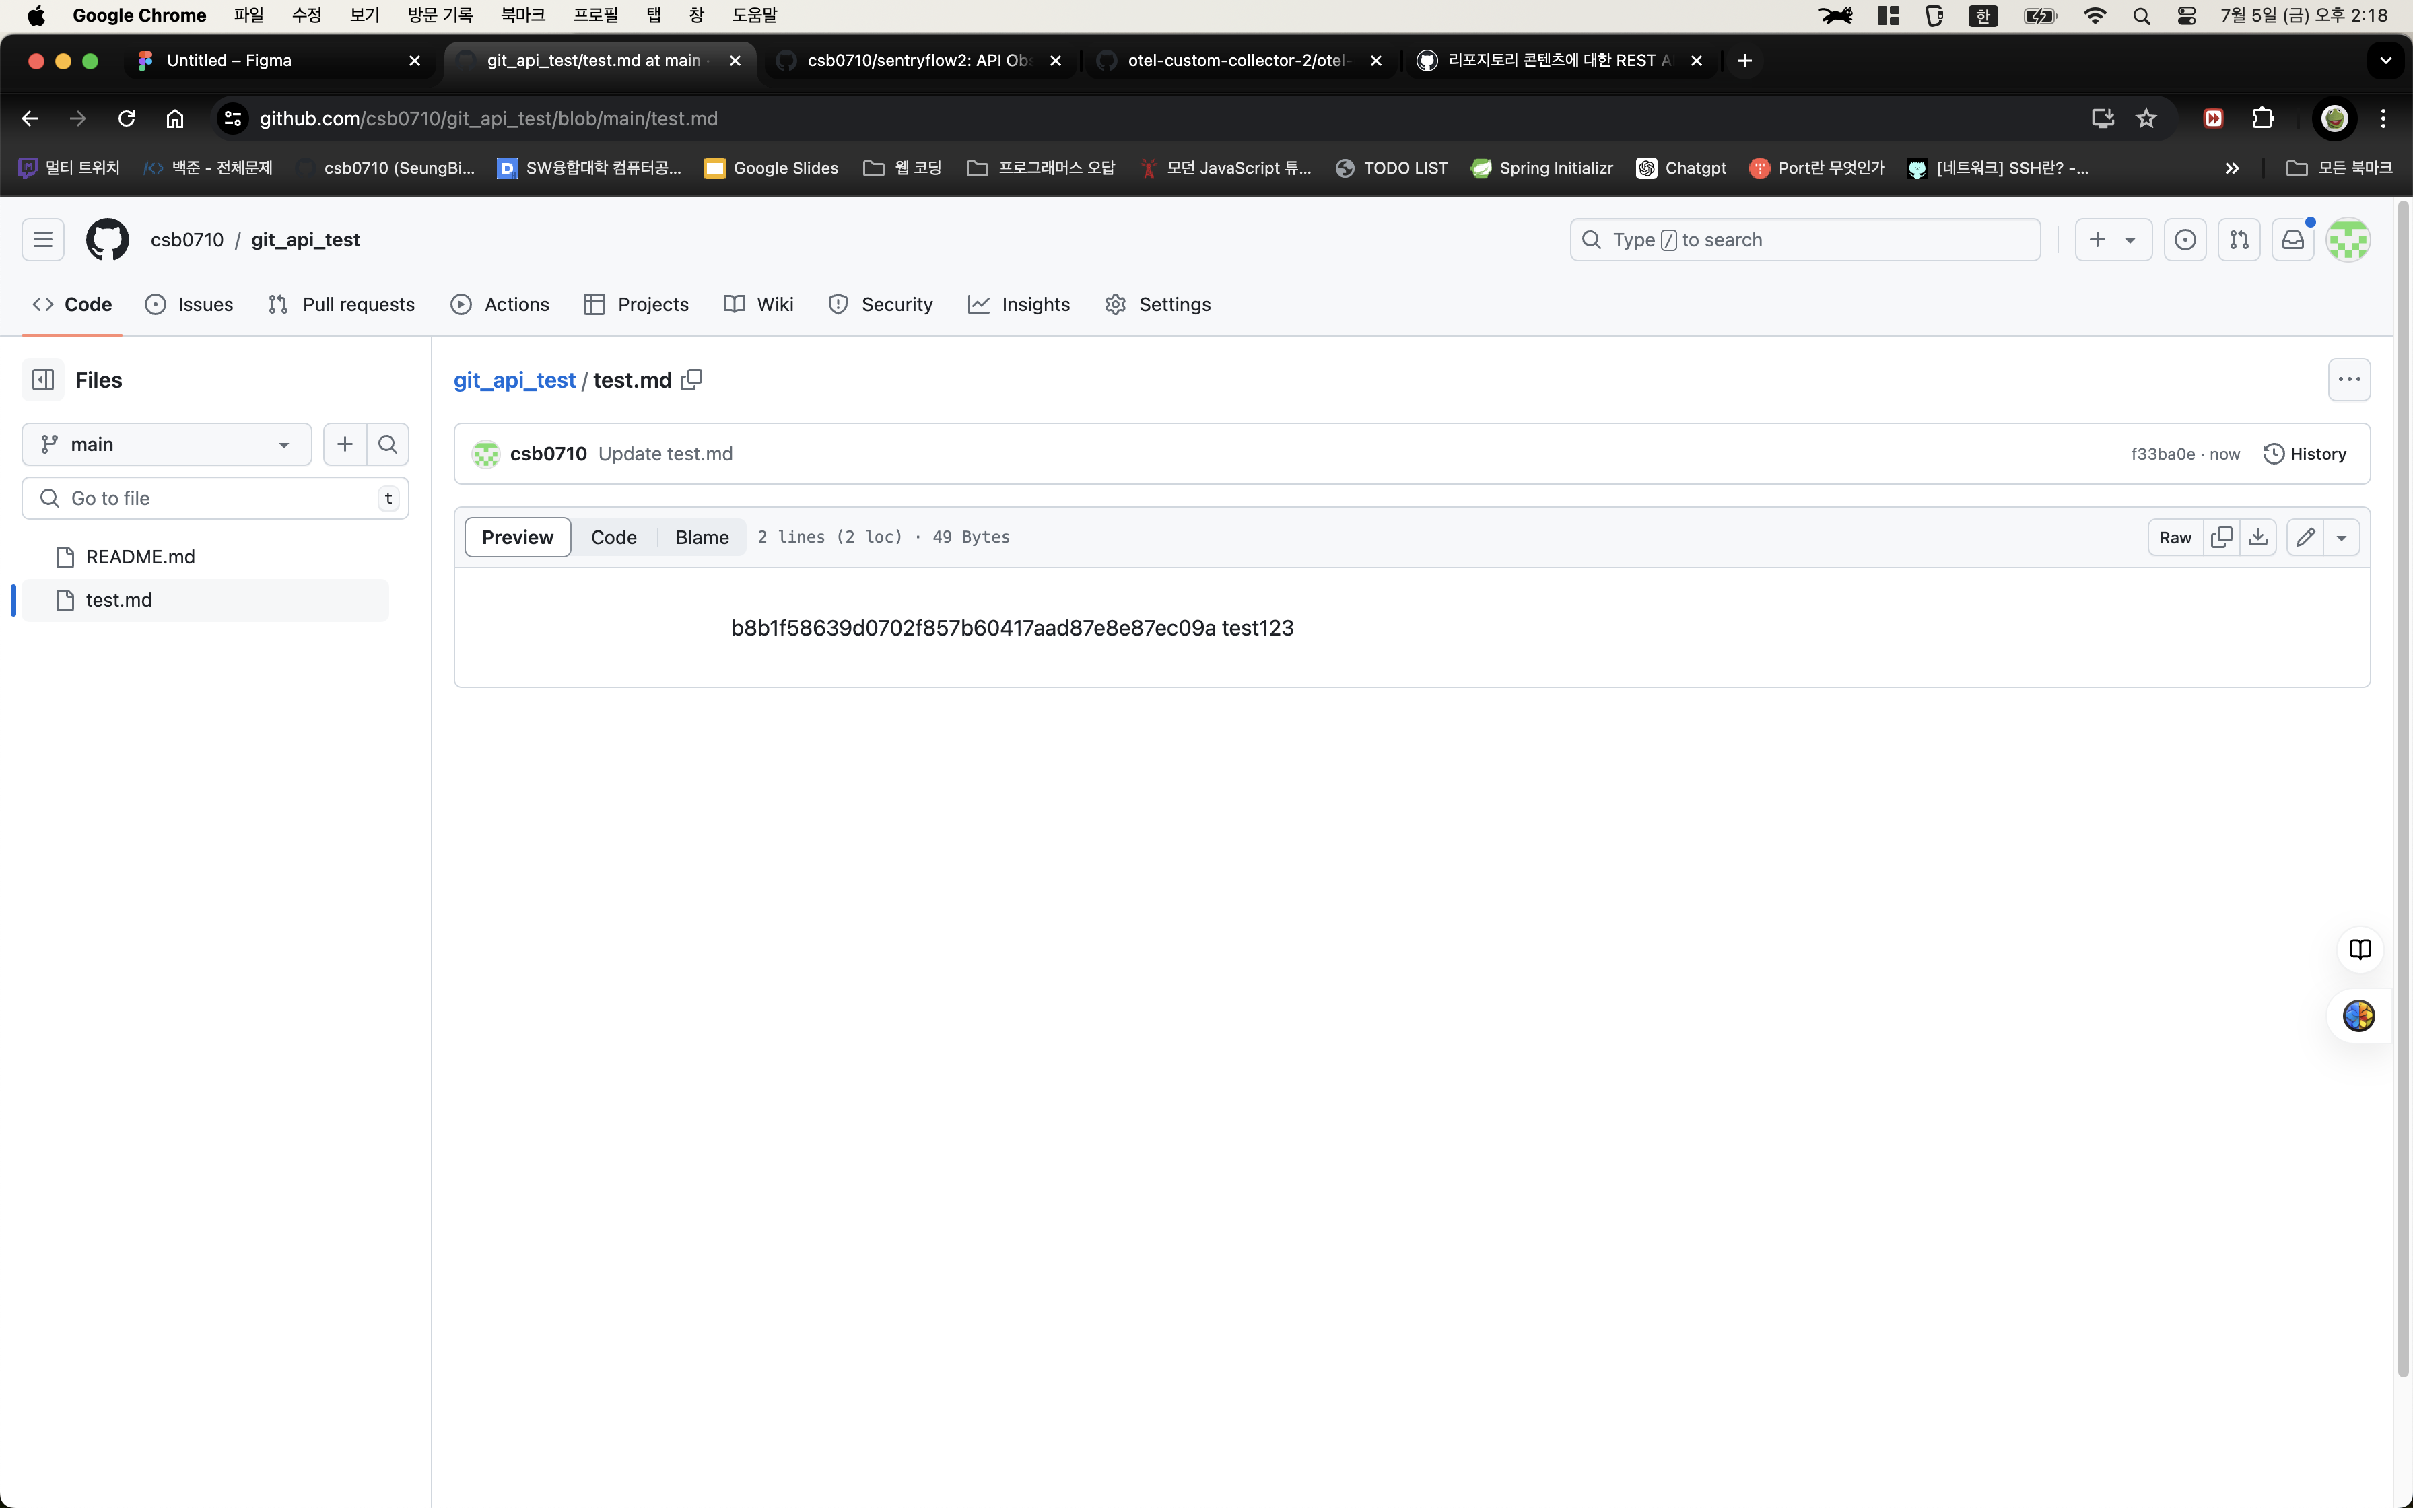Open the GitHub homepage logo
The height and width of the screenshot is (1508, 2413).
click(x=108, y=240)
